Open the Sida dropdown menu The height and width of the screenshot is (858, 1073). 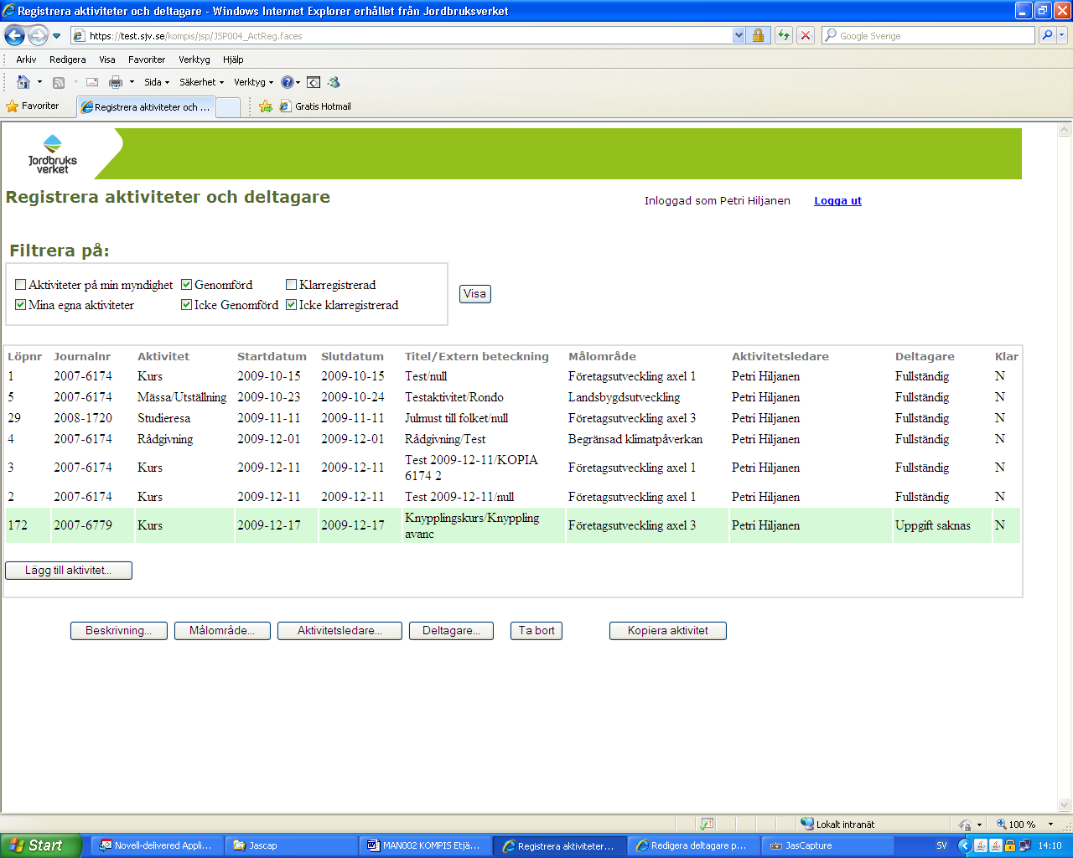click(x=157, y=82)
